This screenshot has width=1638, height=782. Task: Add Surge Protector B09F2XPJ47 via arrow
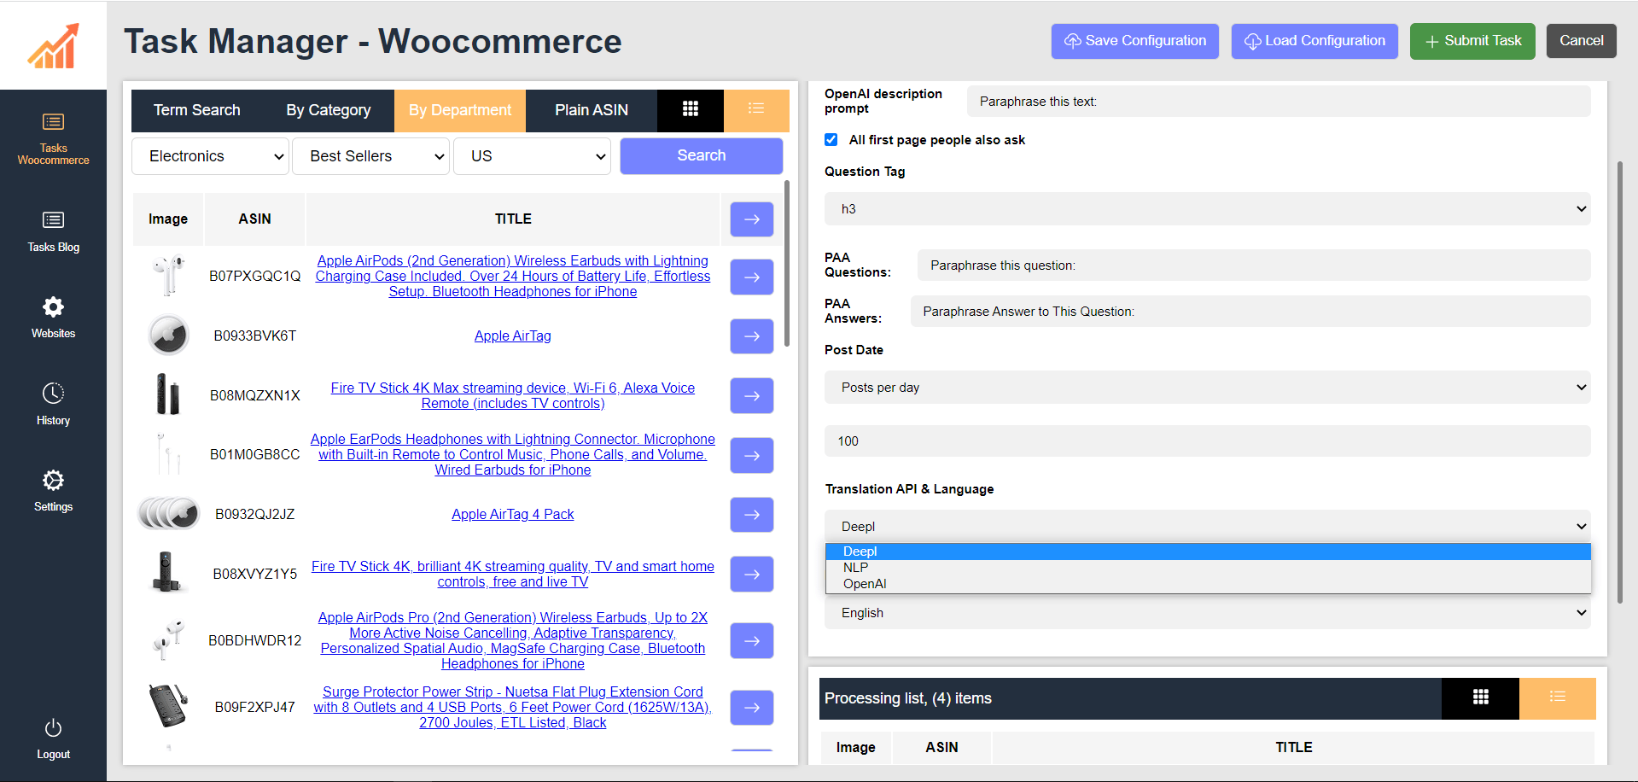752,708
